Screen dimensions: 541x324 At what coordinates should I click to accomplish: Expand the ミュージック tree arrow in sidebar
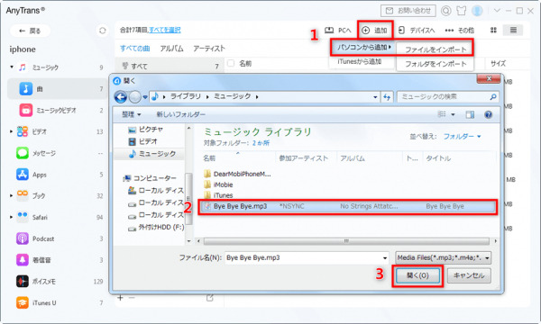tap(12, 67)
